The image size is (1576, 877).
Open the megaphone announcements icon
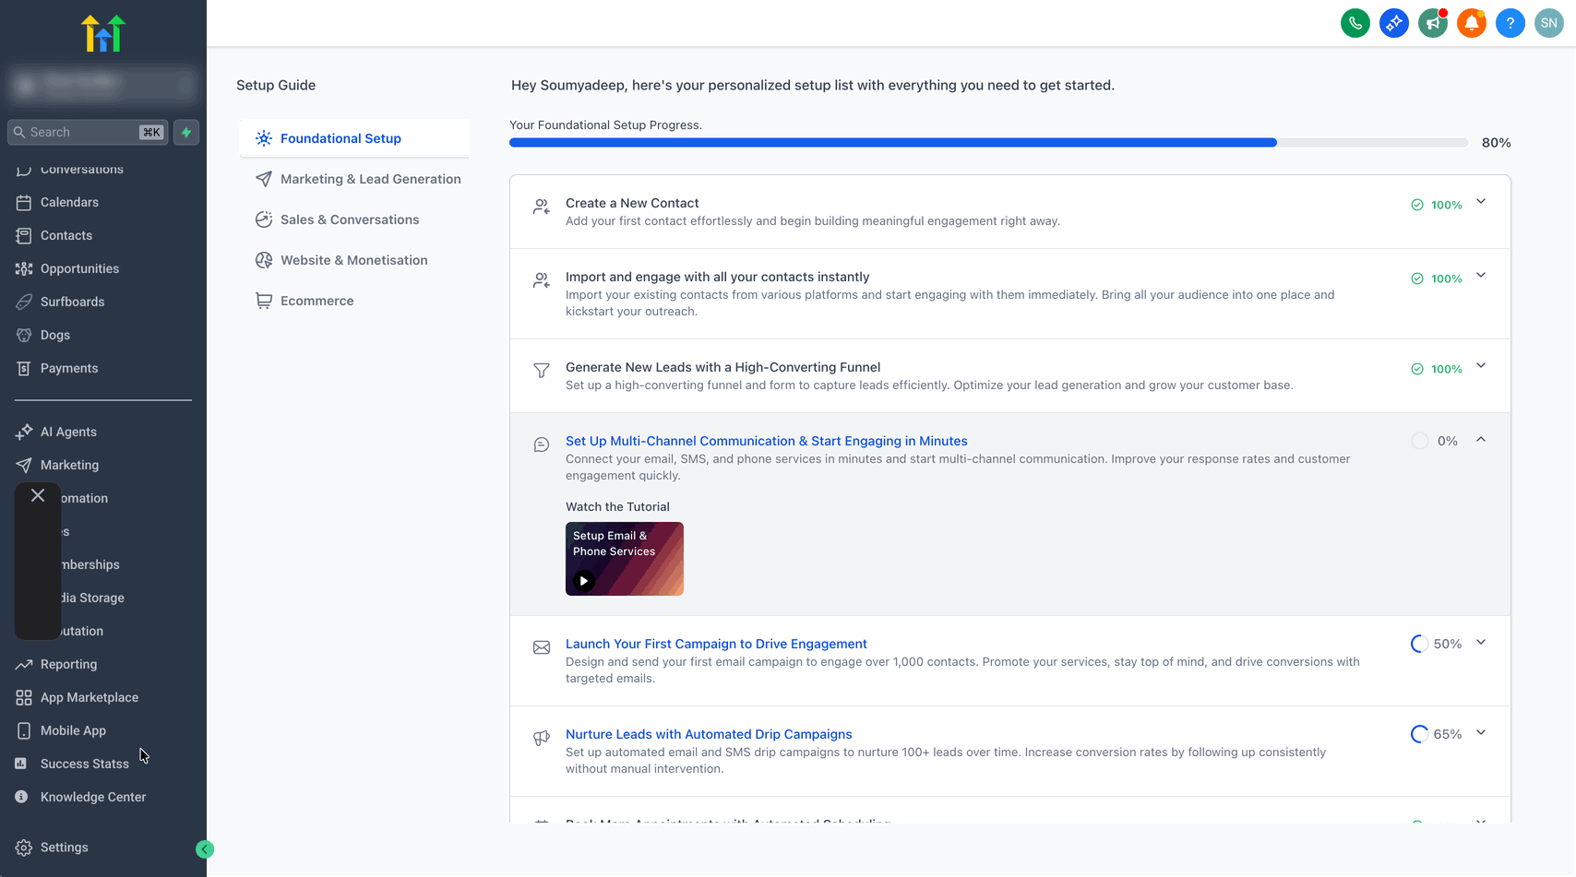click(1432, 23)
